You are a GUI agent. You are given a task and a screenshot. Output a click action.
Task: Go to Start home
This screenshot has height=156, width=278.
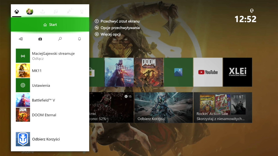[50, 25]
